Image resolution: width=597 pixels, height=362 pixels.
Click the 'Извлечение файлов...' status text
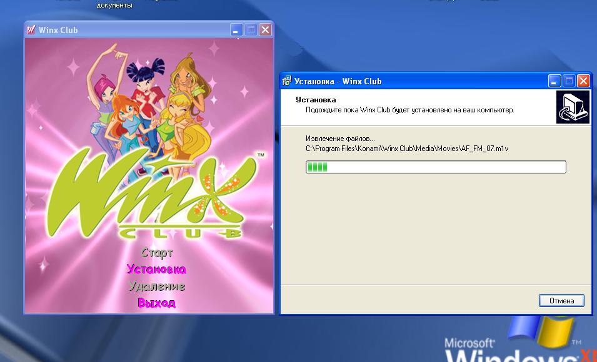[x=340, y=139]
